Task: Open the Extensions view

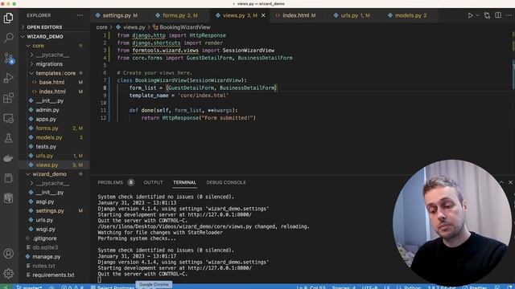Action: (x=8, y=98)
